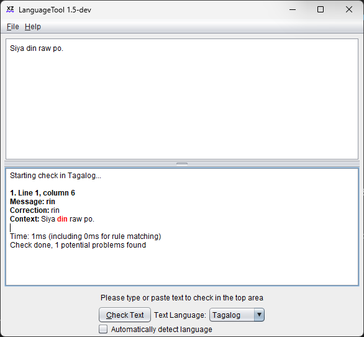Enable Automatically detect language checkbox
The height and width of the screenshot is (337, 364).
[103, 329]
